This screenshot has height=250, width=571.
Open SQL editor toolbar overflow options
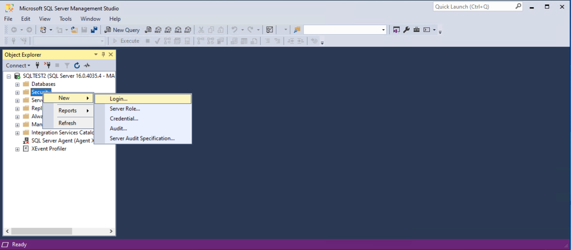pos(322,42)
